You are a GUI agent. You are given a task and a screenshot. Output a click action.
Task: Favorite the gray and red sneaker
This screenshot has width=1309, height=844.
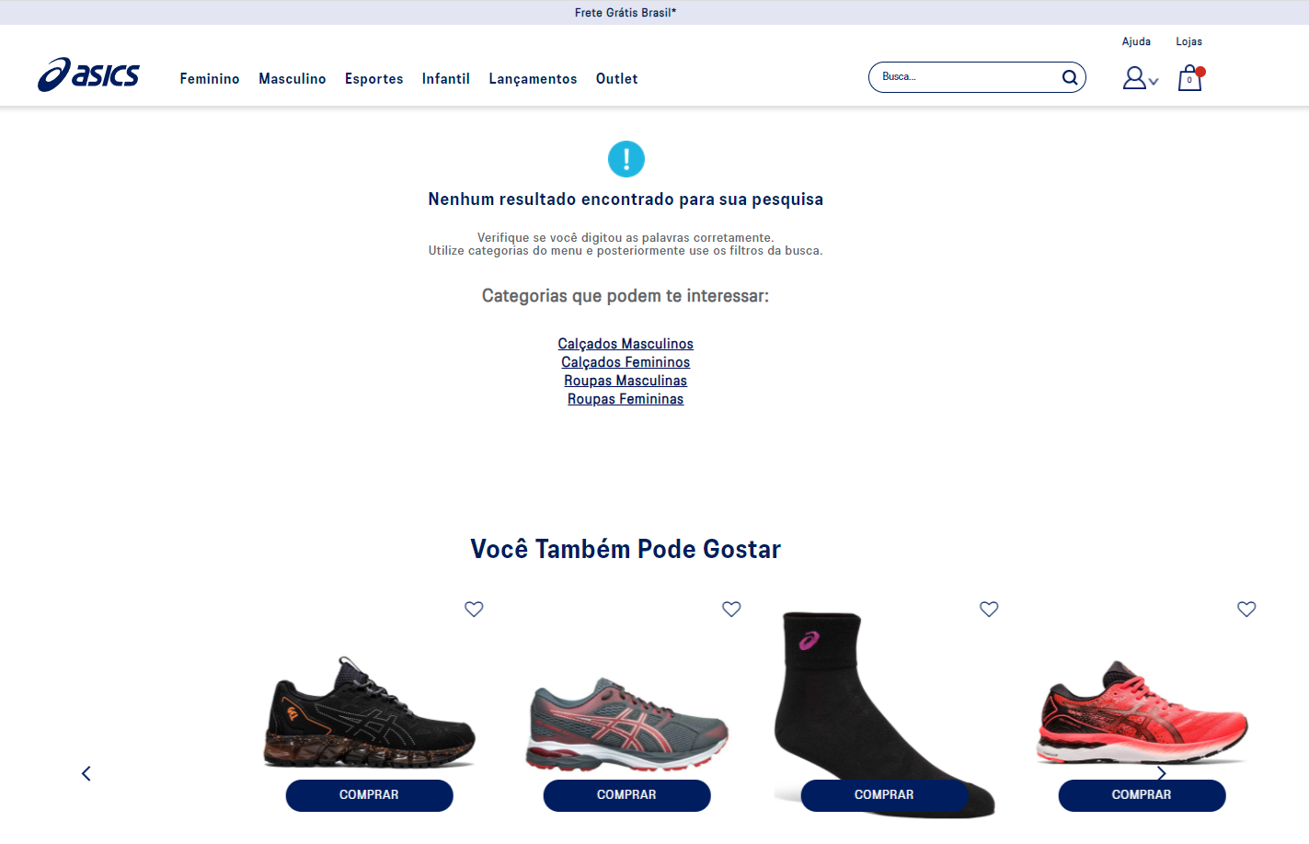click(731, 609)
